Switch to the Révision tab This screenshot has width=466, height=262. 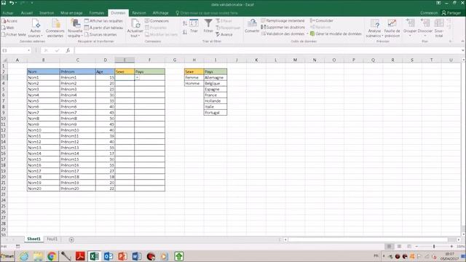point(139,13)
